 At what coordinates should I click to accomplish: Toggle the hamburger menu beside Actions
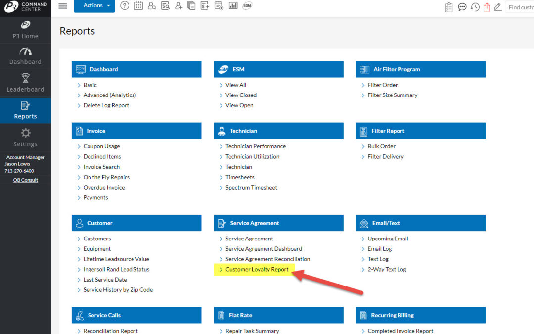tap(62, 6)
